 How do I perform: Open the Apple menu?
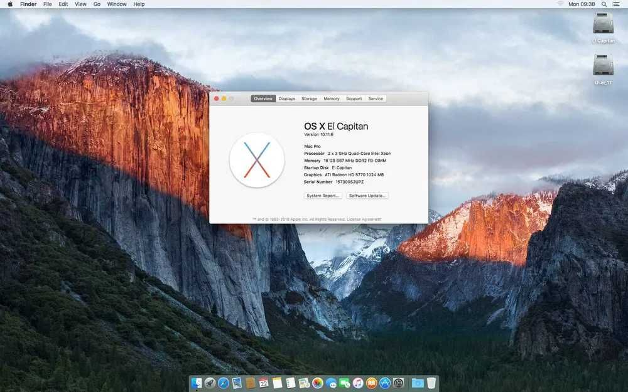[10, 4]
